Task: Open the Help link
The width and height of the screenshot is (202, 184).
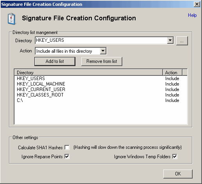Action: [x=192, y=15]
